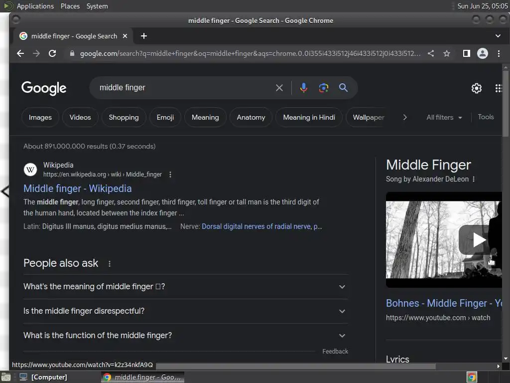
Task: Open the Wikipedia result's three-dot menu
Action: pyautogui.click(x=170, y=175)
